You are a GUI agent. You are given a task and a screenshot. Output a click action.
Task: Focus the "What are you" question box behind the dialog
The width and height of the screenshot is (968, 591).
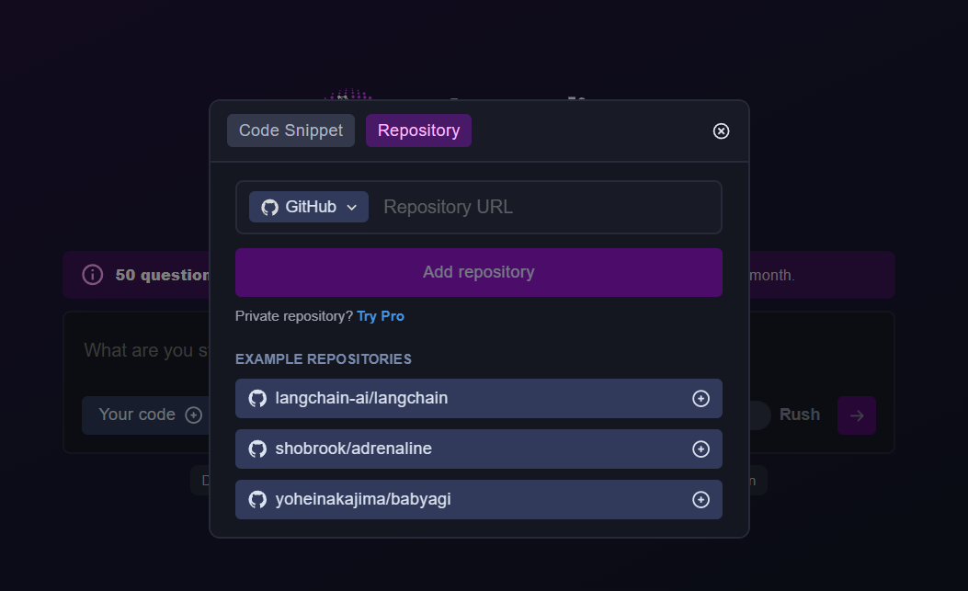click(x=145, y=351)
